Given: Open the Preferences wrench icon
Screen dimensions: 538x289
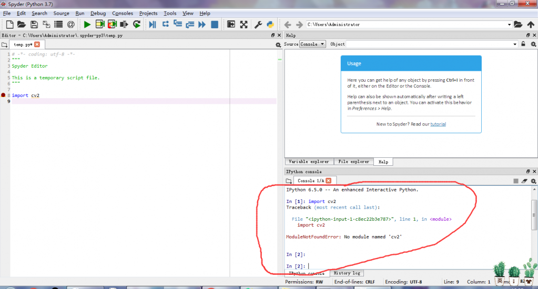Looking at the screenshot, I should coord(258,24).
